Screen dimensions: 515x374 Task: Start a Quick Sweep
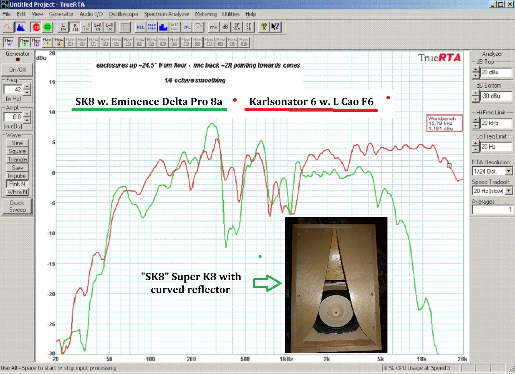[17, 206]
